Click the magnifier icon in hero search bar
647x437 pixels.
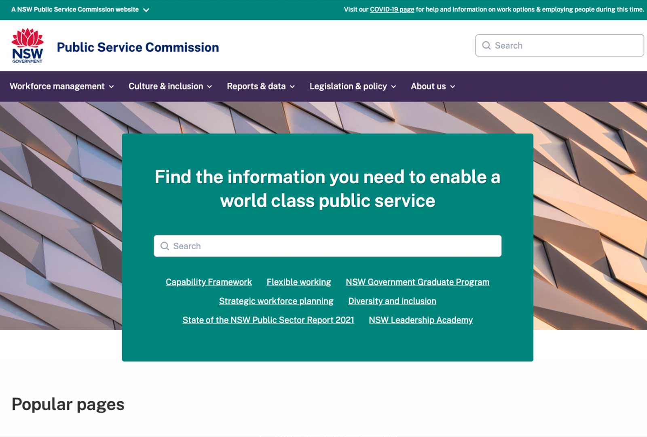(165, 246)
